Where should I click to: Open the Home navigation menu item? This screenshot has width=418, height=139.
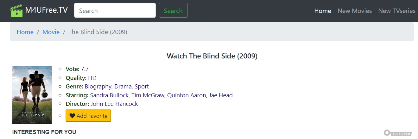coord(322,11)
